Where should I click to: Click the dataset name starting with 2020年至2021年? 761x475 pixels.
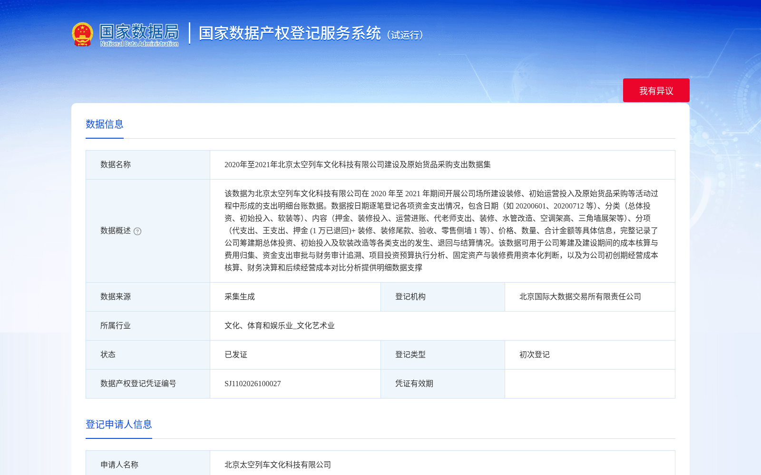point(358,165)
